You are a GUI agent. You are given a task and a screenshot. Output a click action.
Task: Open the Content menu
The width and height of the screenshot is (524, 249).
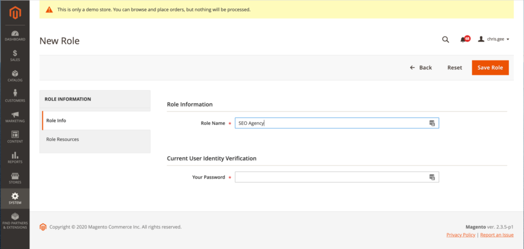click(15, 138)
